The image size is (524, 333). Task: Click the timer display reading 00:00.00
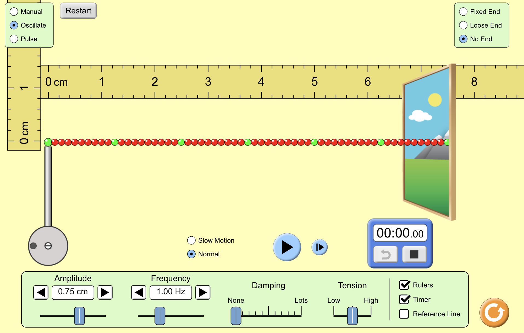(x=400, y=233)
